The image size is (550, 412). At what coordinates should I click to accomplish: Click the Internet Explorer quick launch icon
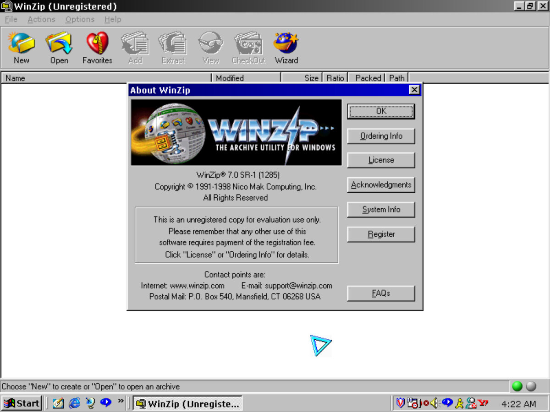tap(74, 403)
